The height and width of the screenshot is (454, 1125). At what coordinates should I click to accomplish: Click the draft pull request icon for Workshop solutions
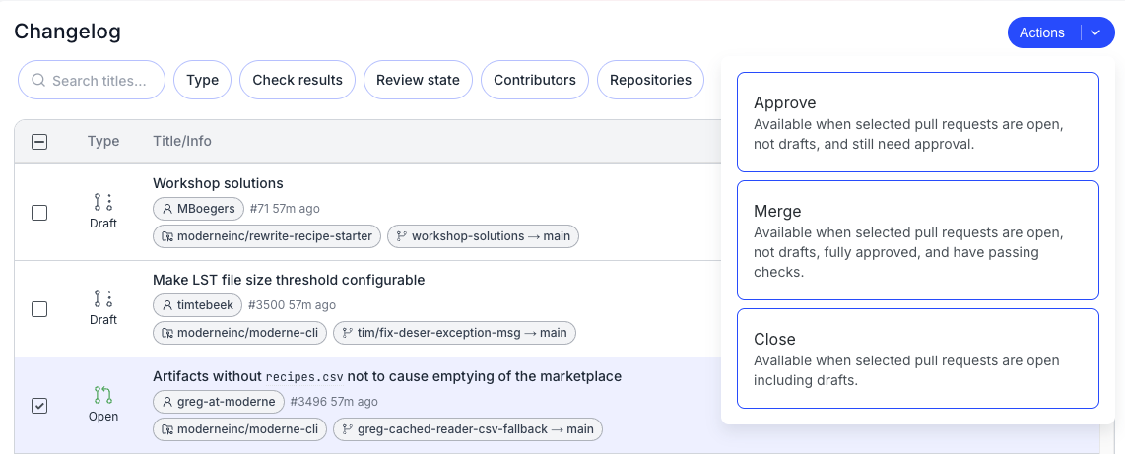(103, 202)
